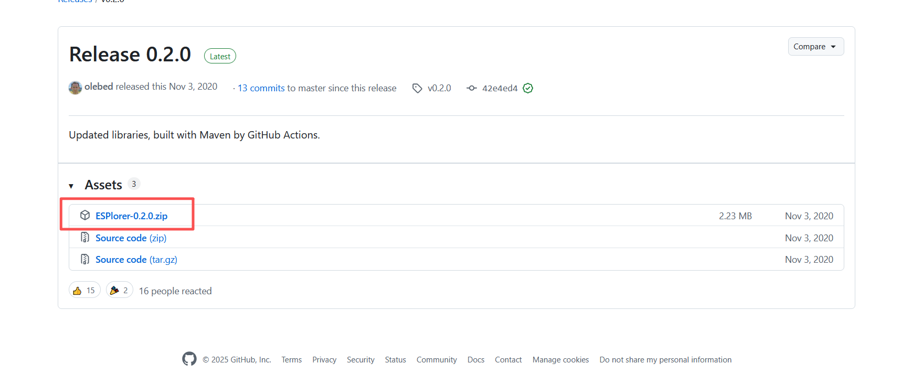Open the Docs footer link

click(x=476, y=360)
